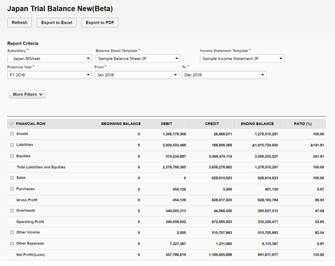Click Gross Profit ending balance 628,163,784
335x266 pixels.
(x=268, y=200)
